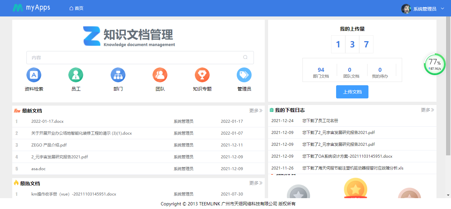
Task: Expand 更多 next to 我的下载日志
Action: [x=427, y=110]
